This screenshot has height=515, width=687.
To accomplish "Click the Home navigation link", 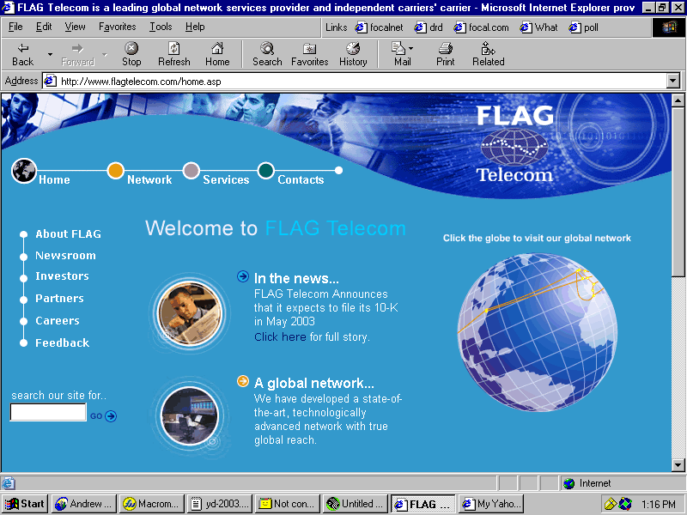I will click(x=54, y=179).
